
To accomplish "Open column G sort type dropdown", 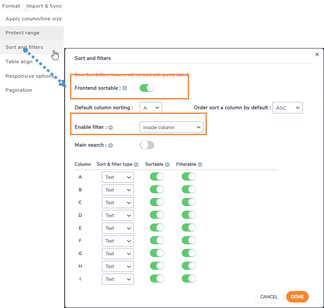I will [x=118, y=254].
